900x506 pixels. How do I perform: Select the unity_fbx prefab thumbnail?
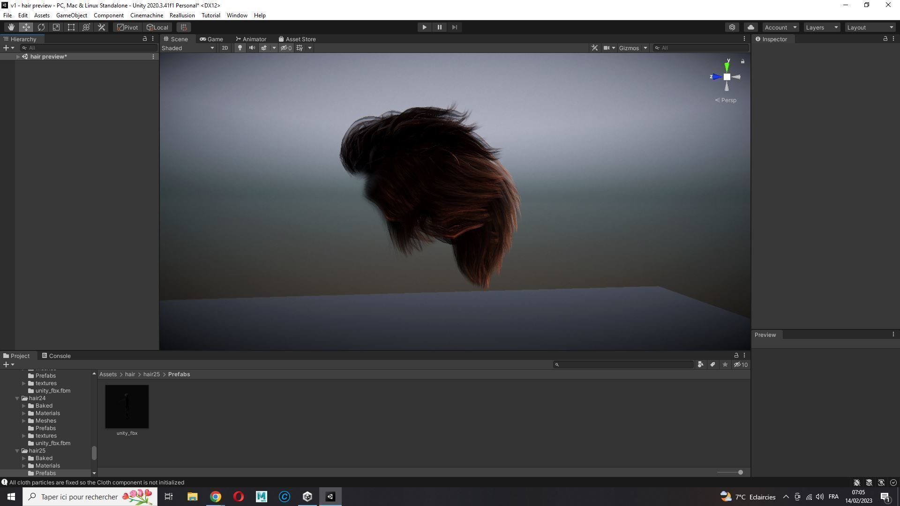click(127, 407)
